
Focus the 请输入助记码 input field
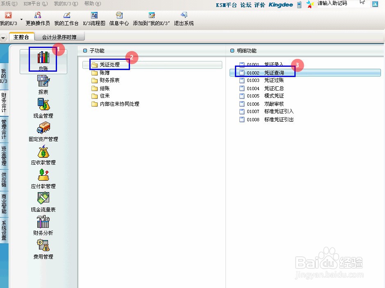tap(343, 3)
